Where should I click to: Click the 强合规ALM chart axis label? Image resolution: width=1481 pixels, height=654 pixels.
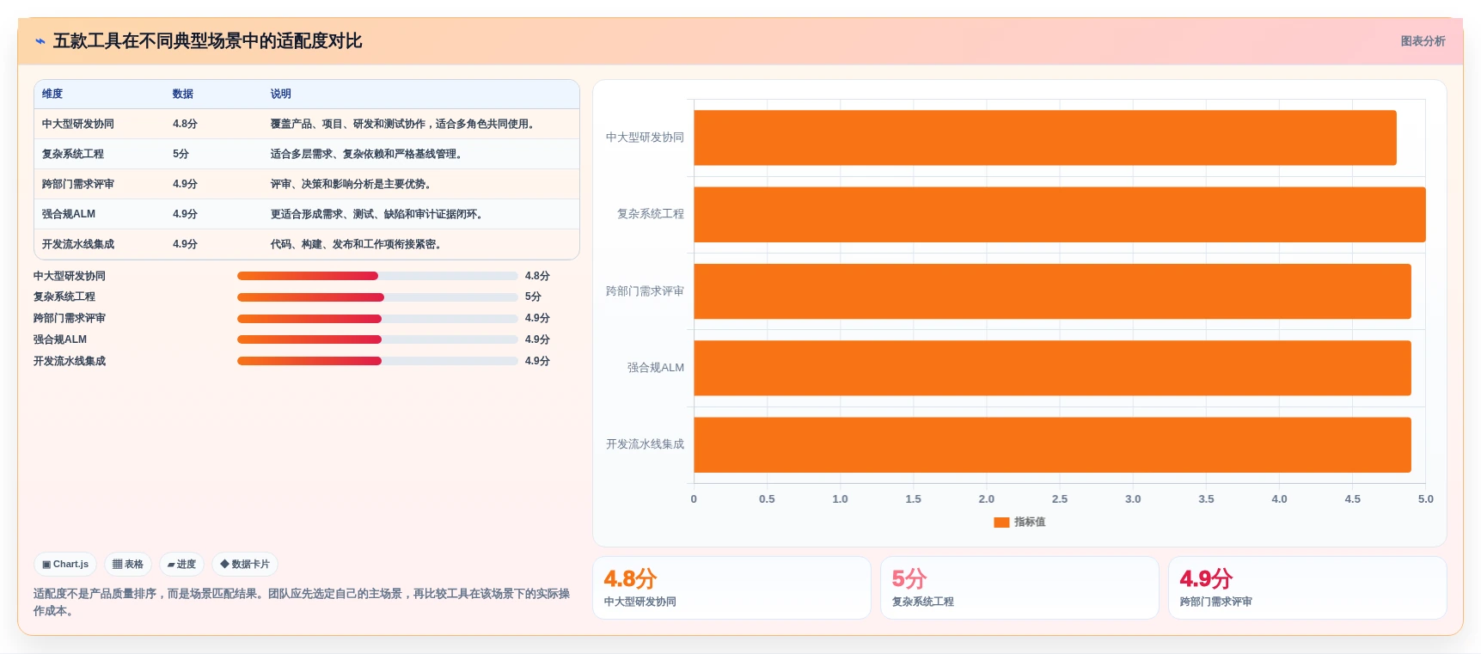[656, 368]
